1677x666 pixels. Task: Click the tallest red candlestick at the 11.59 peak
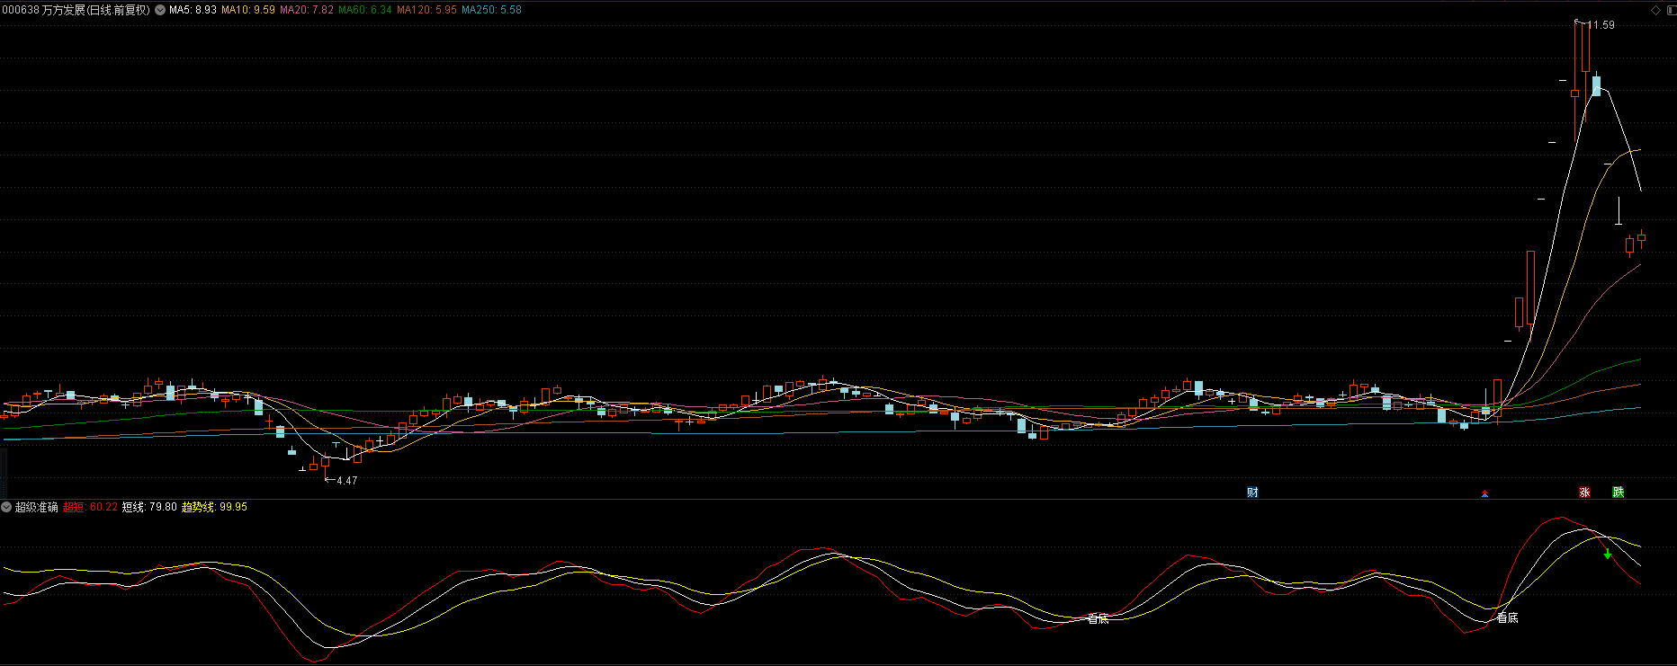(x=1584, y=45)
